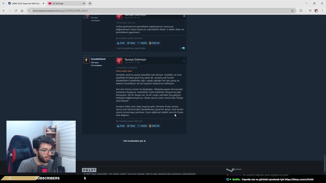Click the webcam overlay video
Image resolution: width=326 pixels, height=183 pixels.
point(41,147)
